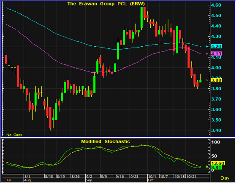Click the 4.60 price axis label
Screen dimensions: 236x183
216,5
